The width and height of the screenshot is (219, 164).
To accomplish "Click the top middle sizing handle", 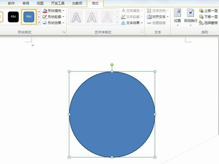I will (112, 72).
